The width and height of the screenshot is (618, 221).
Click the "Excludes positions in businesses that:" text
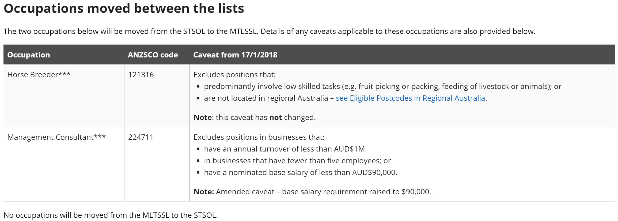tap(259, 137)
